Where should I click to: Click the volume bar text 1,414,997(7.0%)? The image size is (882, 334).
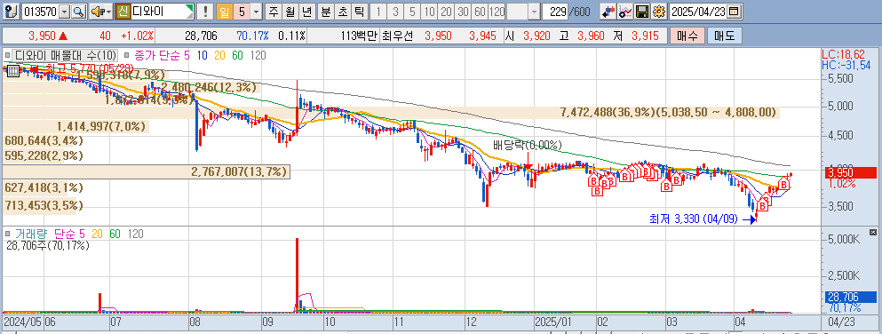coord(101,126)
